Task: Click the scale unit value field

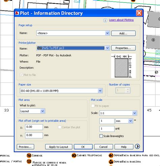Action: [107, 129]
